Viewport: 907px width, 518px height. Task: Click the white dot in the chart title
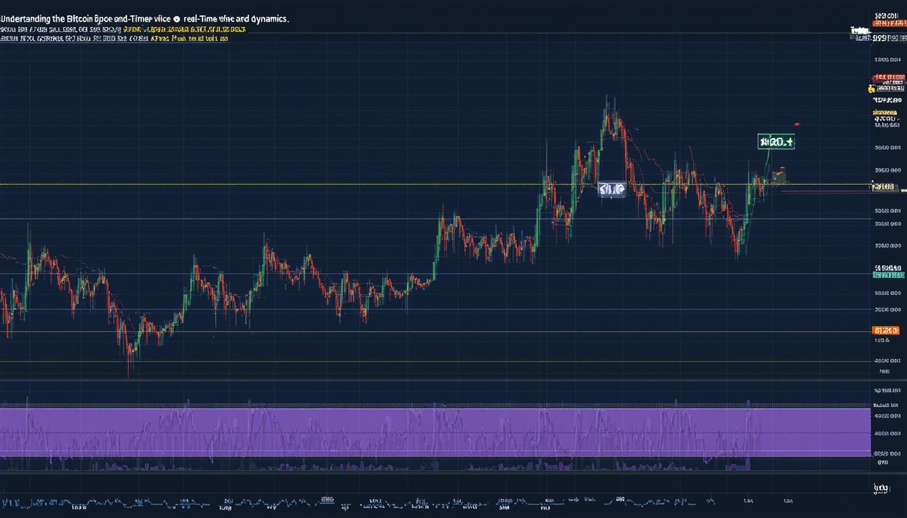click(x=177, y=20)
